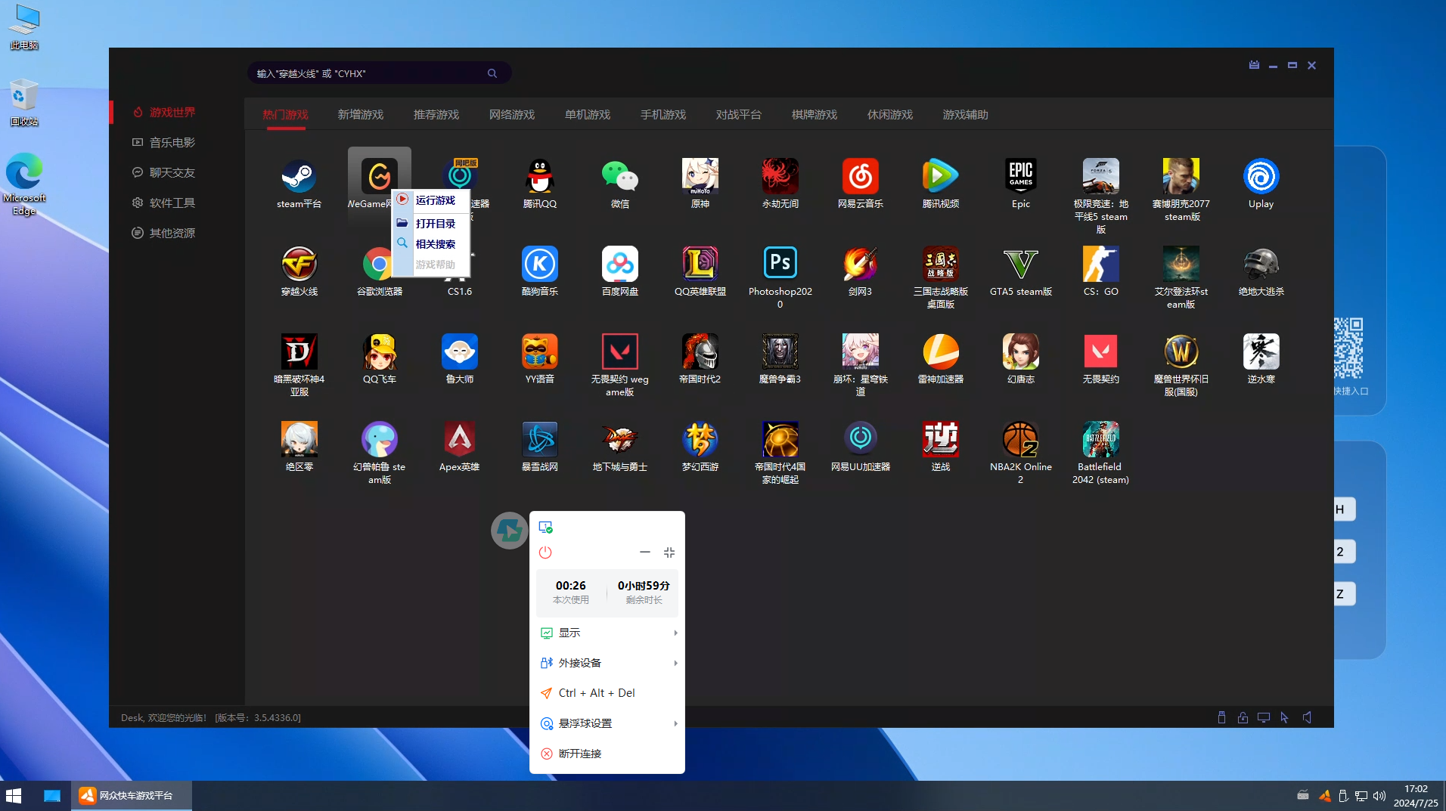Open Microsoft Edge desktop shortcut
This screenshot has width=1446, height=811.
[24, 184]
